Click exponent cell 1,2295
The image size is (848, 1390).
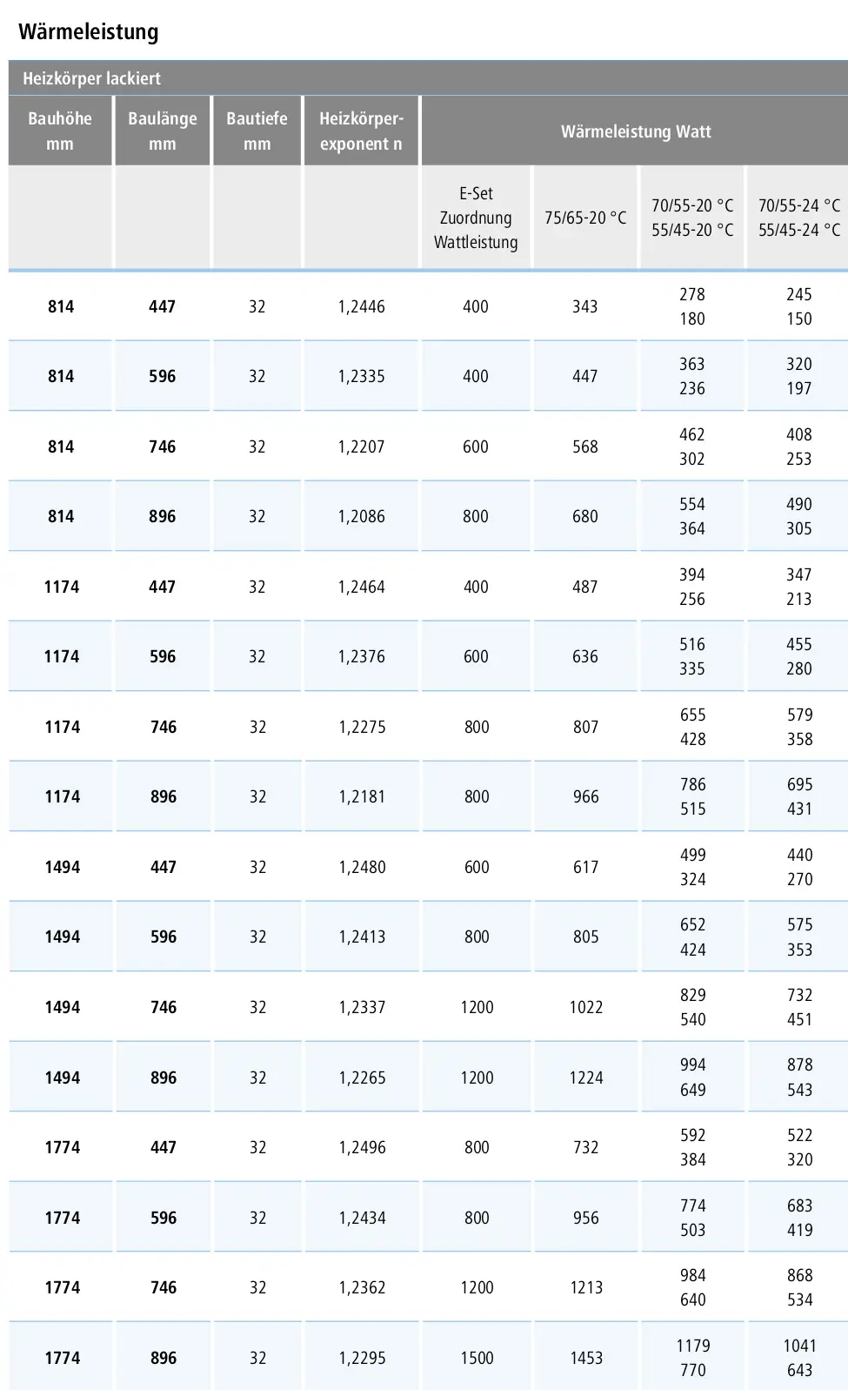click(x=362, y=1358)
